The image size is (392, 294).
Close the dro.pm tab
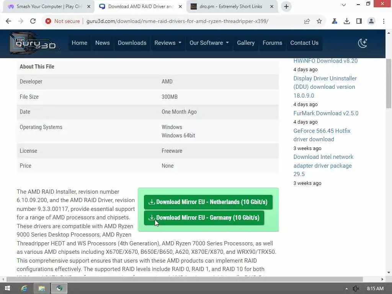(x=272, y=7)
